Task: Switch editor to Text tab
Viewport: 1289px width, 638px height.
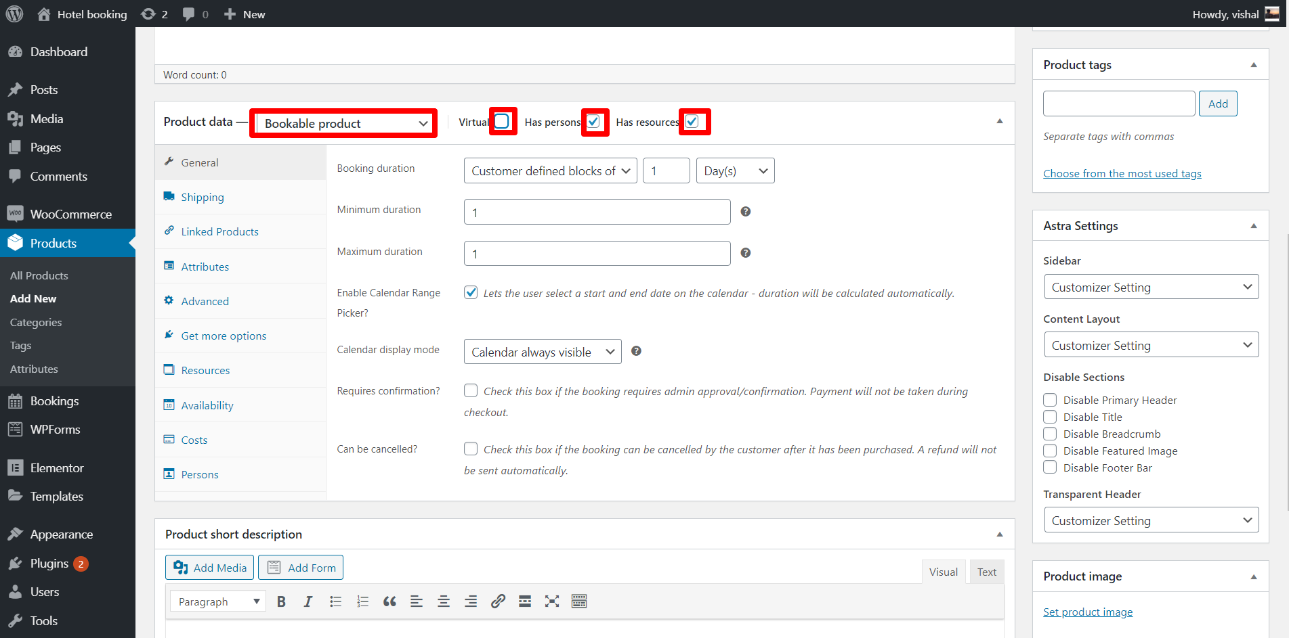Action: 986,572
